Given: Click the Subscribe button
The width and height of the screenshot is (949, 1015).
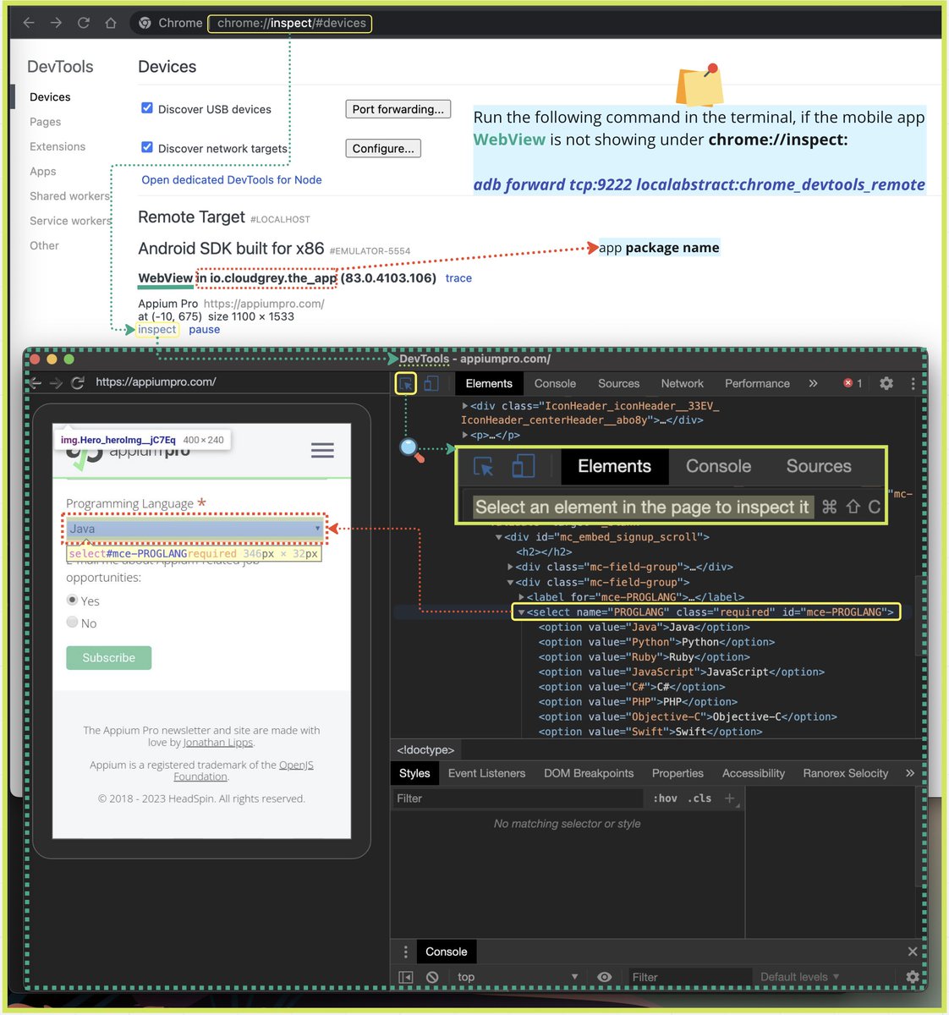Looking at the screenshot, I should 109,658.
